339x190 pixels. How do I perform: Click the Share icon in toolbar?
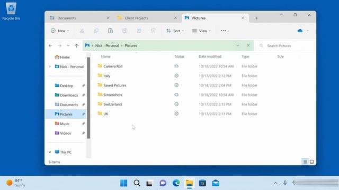139,31
